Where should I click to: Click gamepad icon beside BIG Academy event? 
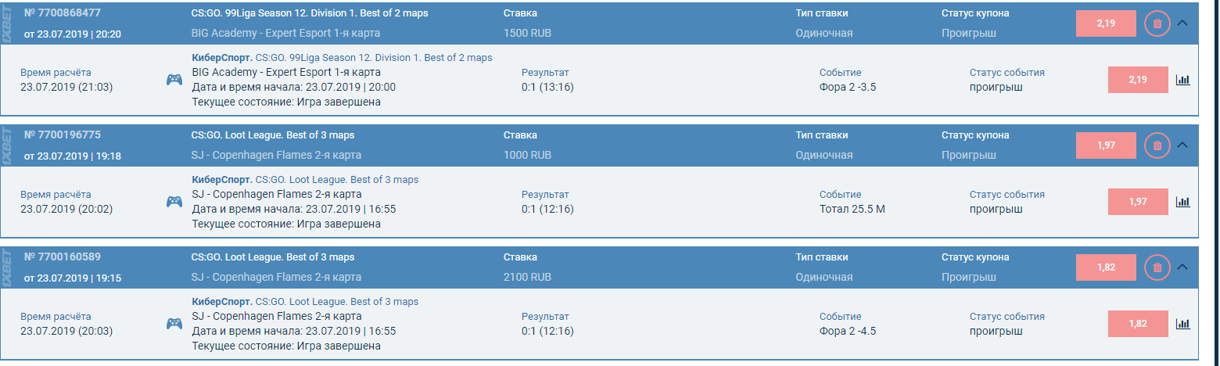[174, 80]
